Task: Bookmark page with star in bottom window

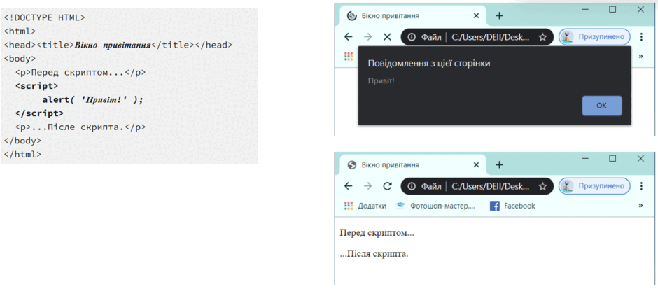Action: (x=542, y=186)
